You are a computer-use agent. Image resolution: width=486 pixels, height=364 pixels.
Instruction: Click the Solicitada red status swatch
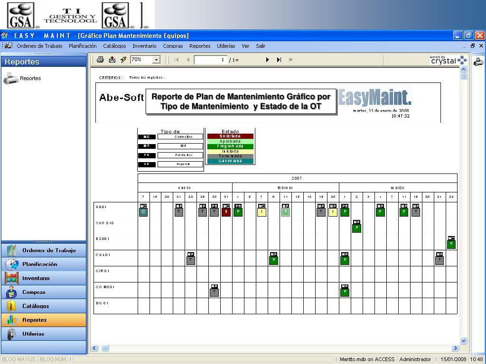click(230, 136)
